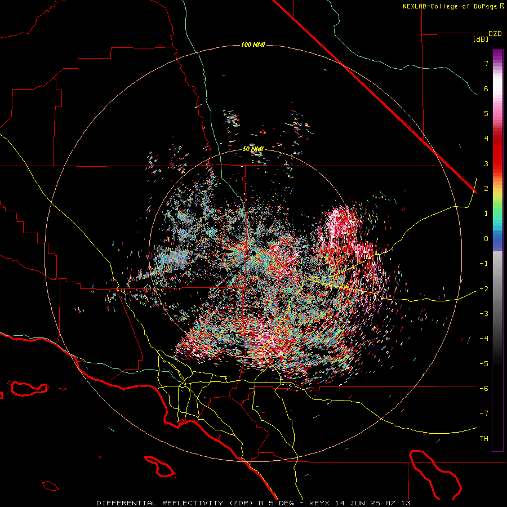
Task: Click the 100 NMI range ring label
Action: (x=253, y=45)
